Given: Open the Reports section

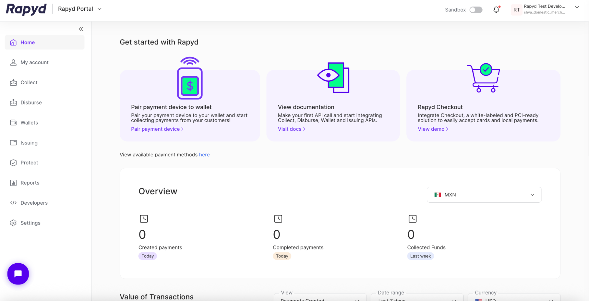Looking at the screenshot, I should (30, 183).
